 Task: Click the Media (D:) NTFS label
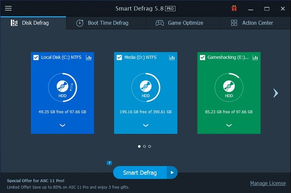coord(140,58)
